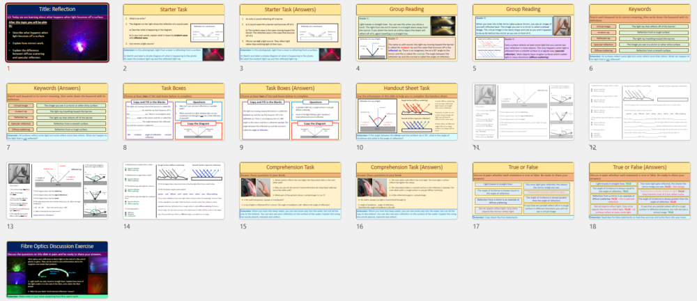Viewport: 697px width, 301px height.
Task: Select slide 2 'Starter Task' thumbnail
Action: 174,33
